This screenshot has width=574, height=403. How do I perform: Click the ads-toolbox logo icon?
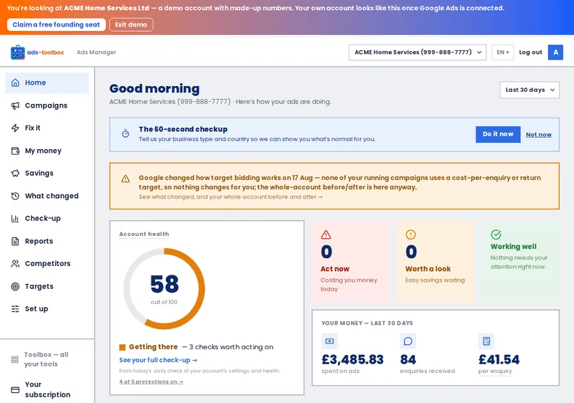click(17, 52)
